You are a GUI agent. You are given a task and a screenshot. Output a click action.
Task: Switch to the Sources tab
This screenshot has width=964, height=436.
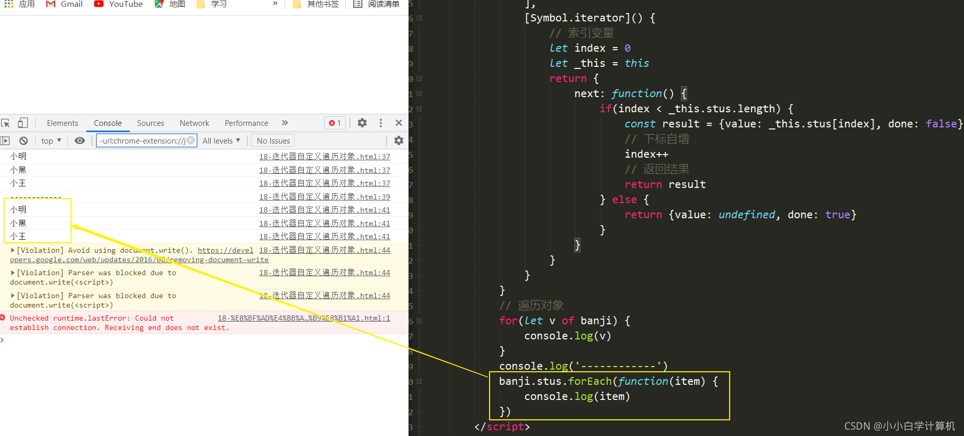[151, 123]
